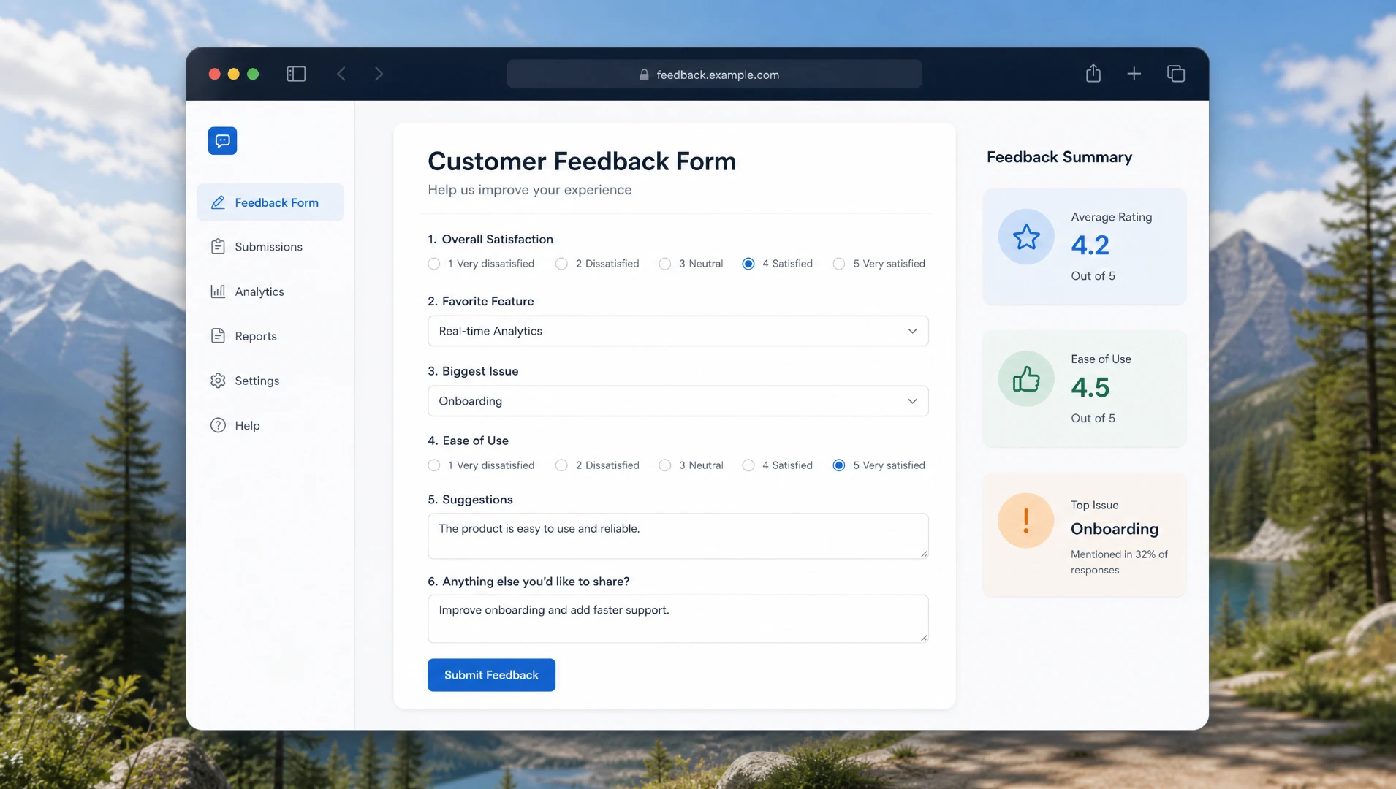
Task: Select Ease of Use 4 Satisfied
Action: 748,465
